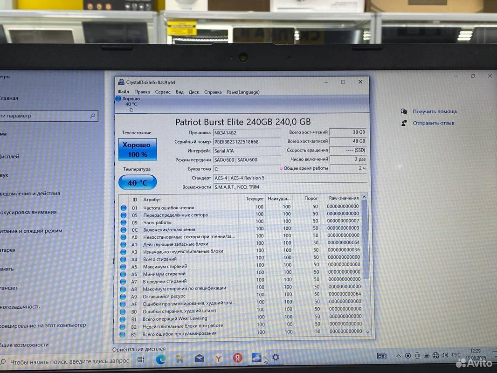The image size is (497, 373).
Task: Select the Перераспределённые сектора row
Action: (x=240, y=214)
